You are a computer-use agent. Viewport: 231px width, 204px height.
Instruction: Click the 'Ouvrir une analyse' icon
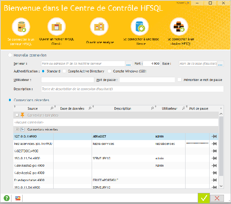pyautogui.click(x=100, y=27)
